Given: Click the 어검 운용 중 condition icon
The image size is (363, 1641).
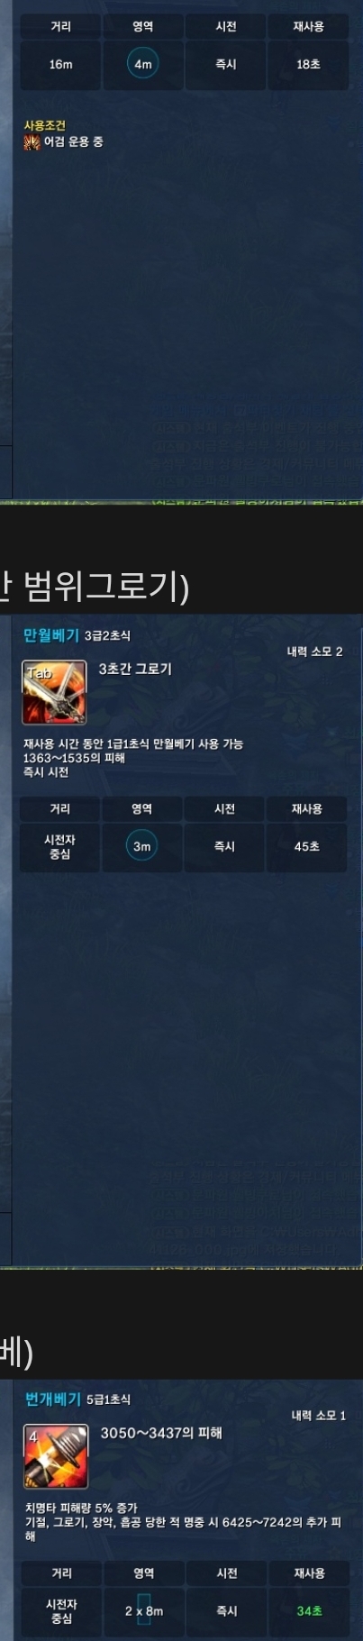Looking at the screenshot, I should 32,142.
